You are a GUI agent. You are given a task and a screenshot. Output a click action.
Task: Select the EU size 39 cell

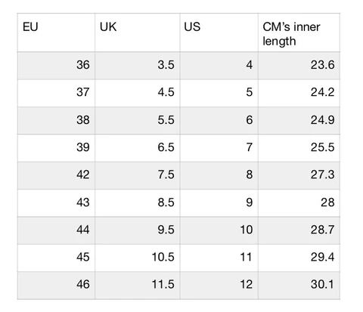click(56, 148)
